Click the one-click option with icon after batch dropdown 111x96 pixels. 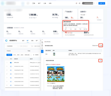point(36,55)
